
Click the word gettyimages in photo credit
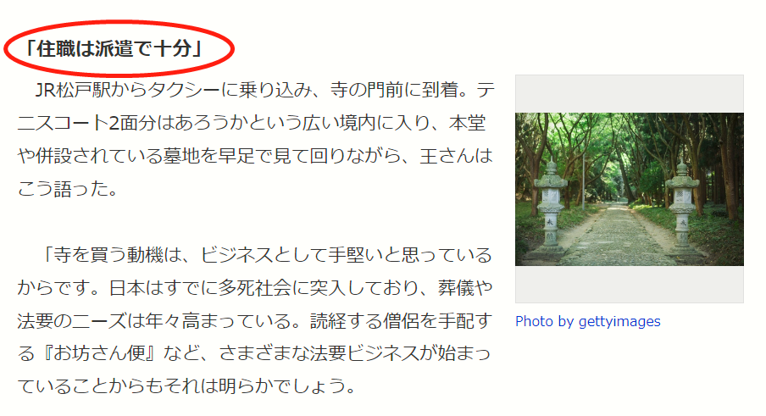pyautogui.click(x=619, y=321)
